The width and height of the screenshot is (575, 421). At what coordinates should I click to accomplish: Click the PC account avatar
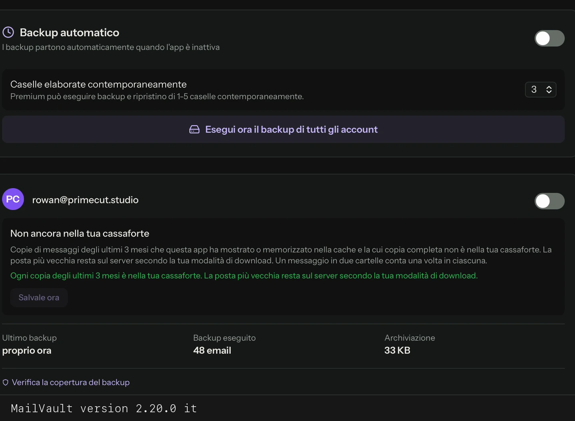pos(13,199)
